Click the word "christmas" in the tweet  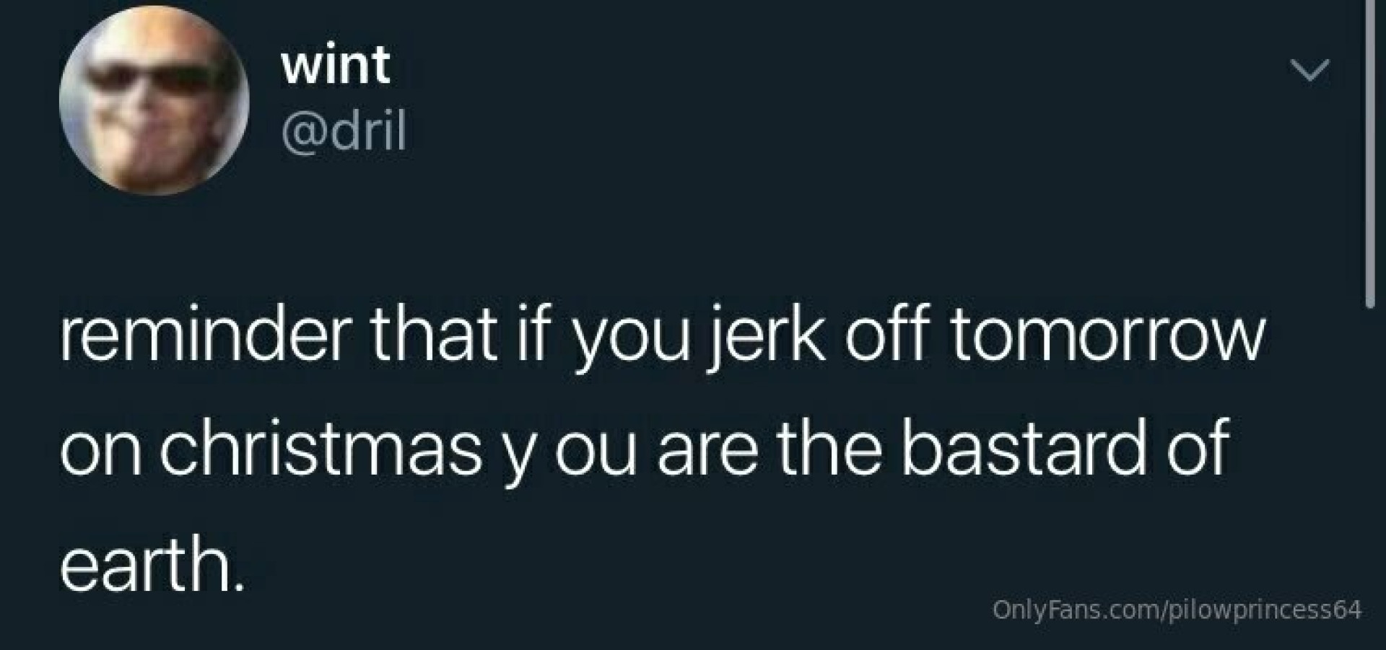[x=321, y=449]
